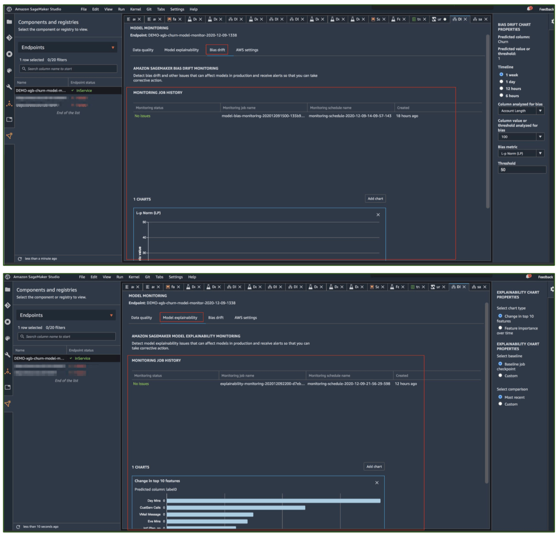Open wrench tools icon in bottom window sidebar
This screenshot has height=536, width=557.
coord(8,355)
